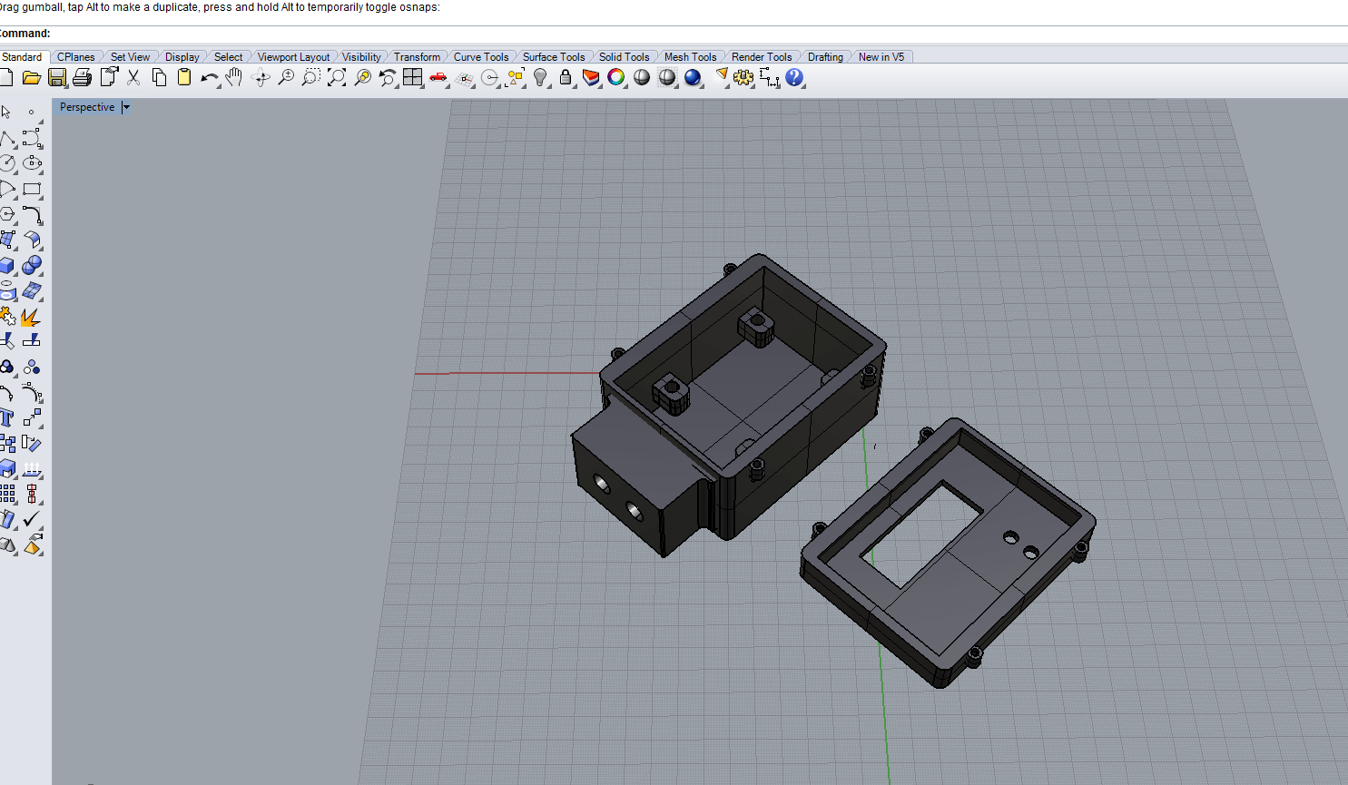1348x785 pixels.
Task: Click the Join puzzle-piece icon
Action: (7, 317)
